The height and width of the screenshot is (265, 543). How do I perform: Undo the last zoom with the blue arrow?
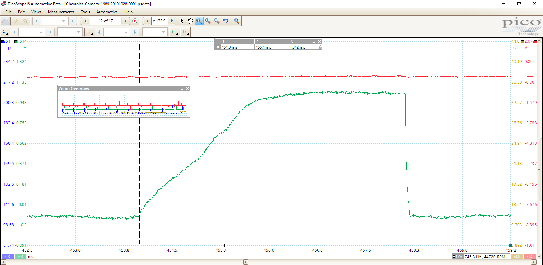coord(226,21)
